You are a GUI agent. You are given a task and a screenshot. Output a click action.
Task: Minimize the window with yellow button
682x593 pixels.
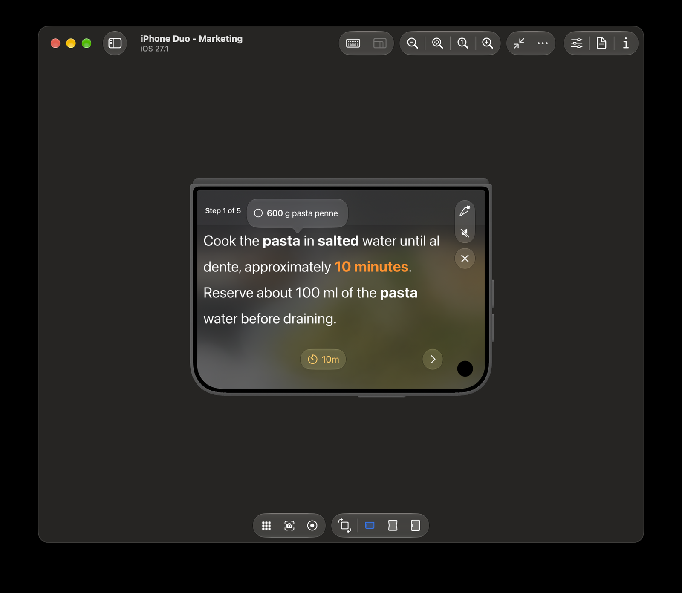pyautogui.click(x=71, y=43)
